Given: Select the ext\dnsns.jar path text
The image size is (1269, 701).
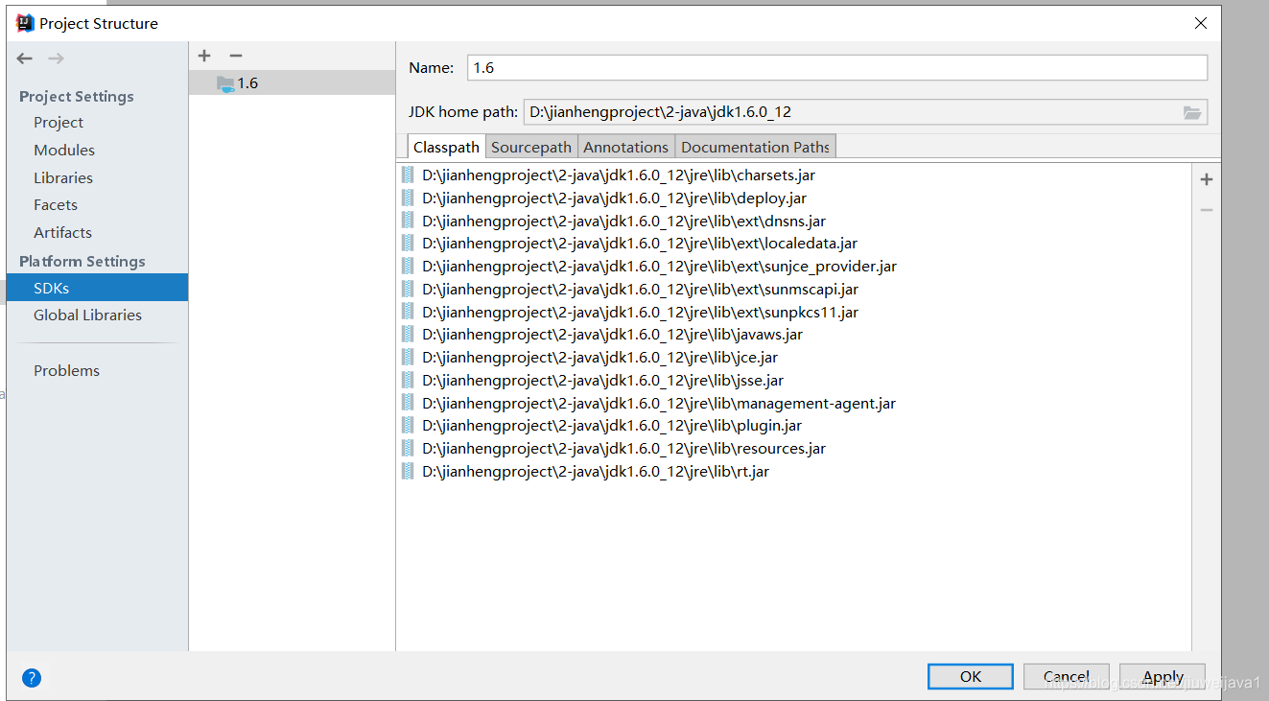Looking at the screenshot, I should (x=623, y=221).
